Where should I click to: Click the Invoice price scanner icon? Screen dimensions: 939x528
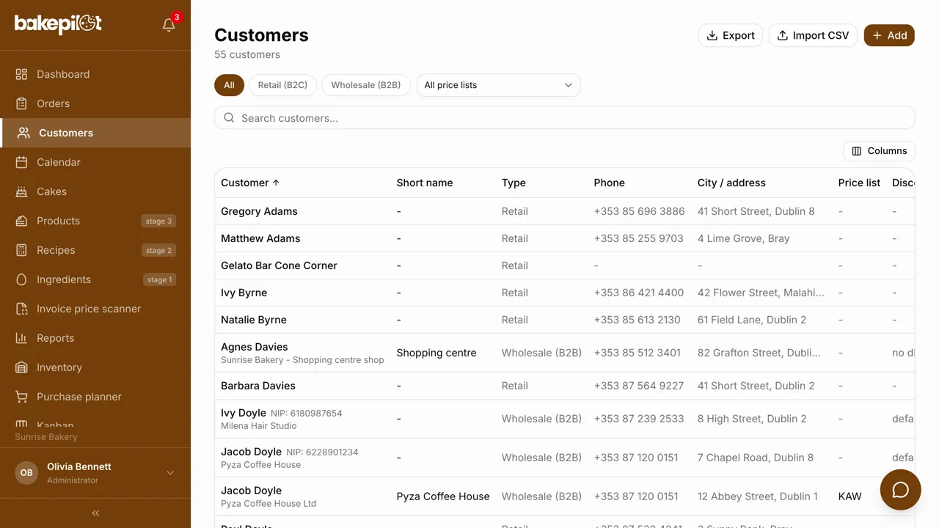click(x=22, y=309)
